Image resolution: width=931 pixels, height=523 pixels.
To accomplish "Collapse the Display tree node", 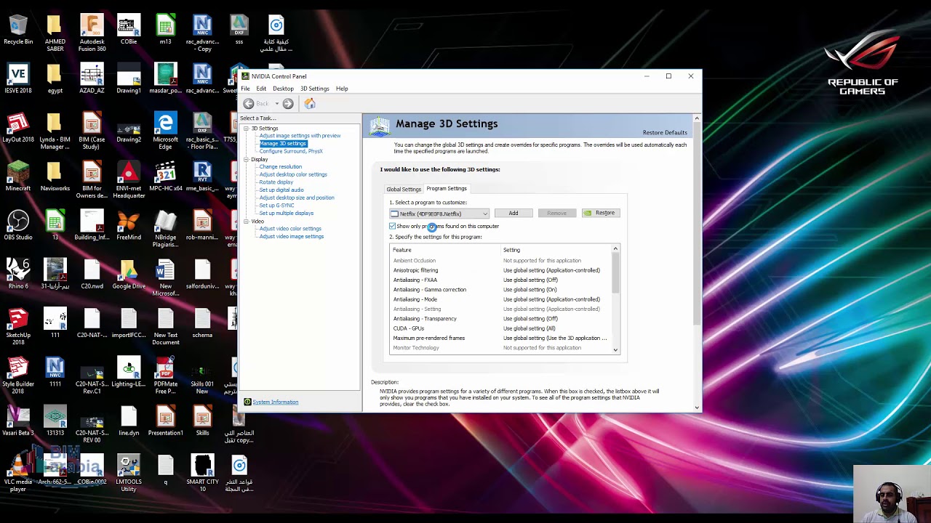I will click(x=246, y=159).
